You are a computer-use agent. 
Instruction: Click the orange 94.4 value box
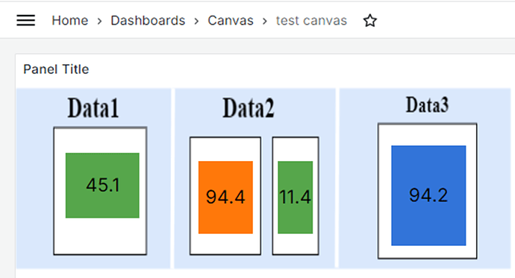point(225,198)
